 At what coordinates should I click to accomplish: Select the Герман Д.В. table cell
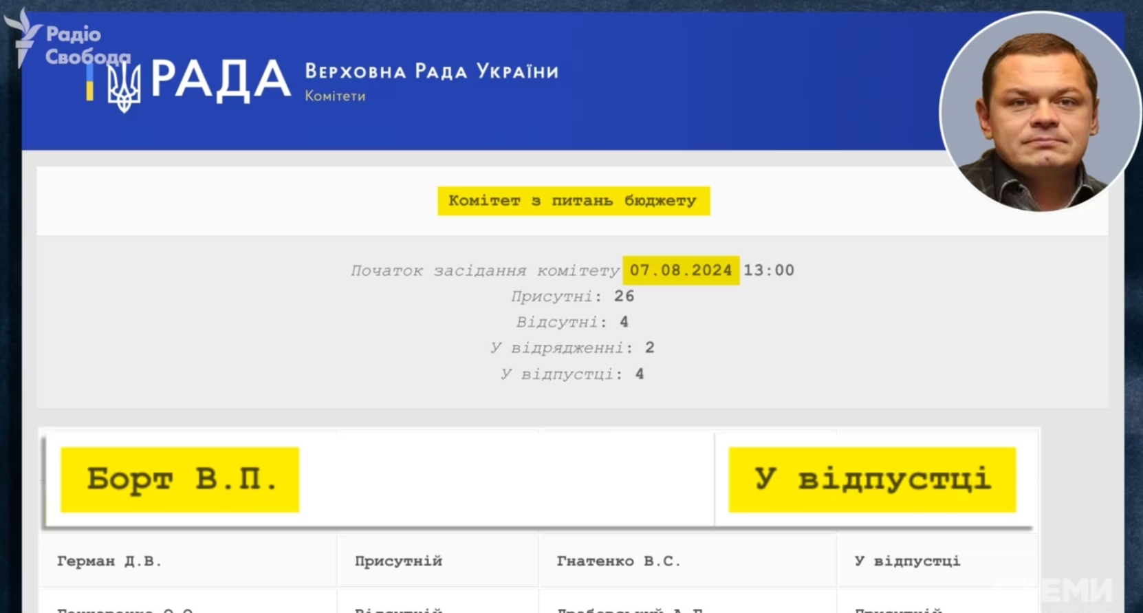coord(109,561)
